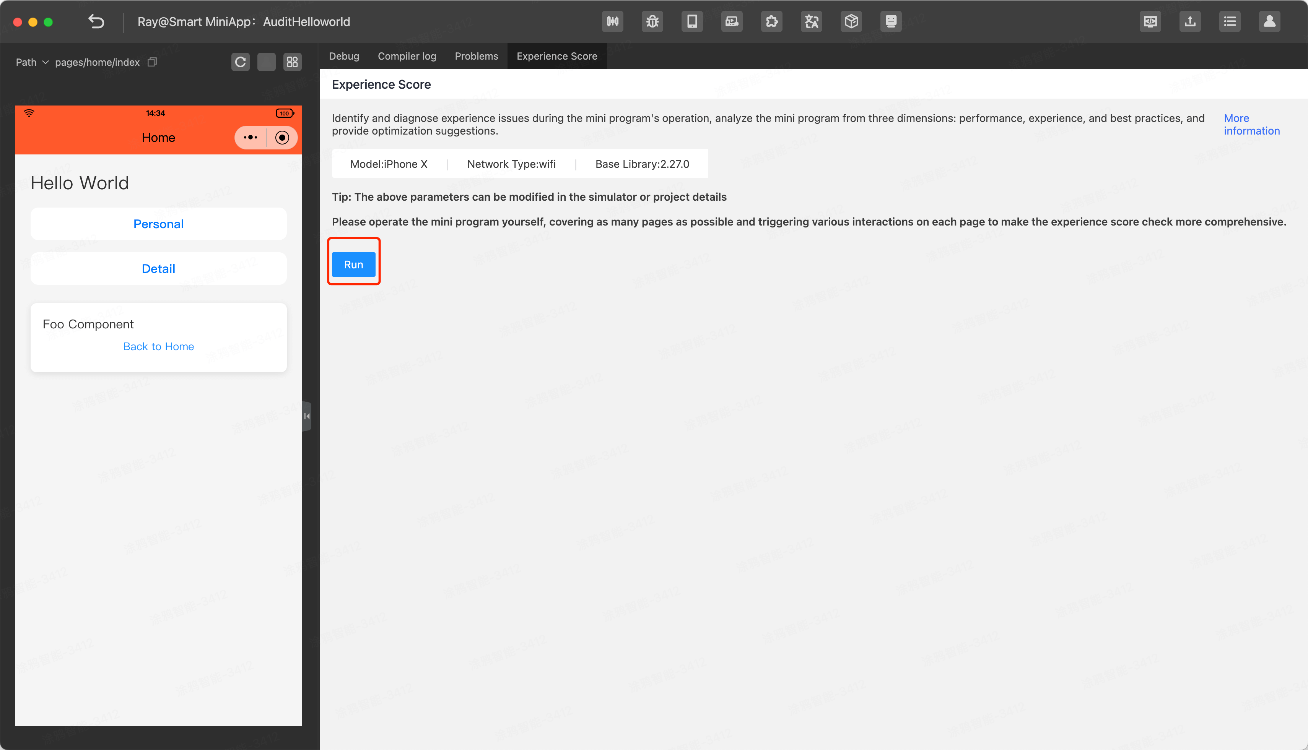Click the device tablet icon in toolbar
The height and width of the screenshot is (750, 1308).
coord(691,22)
